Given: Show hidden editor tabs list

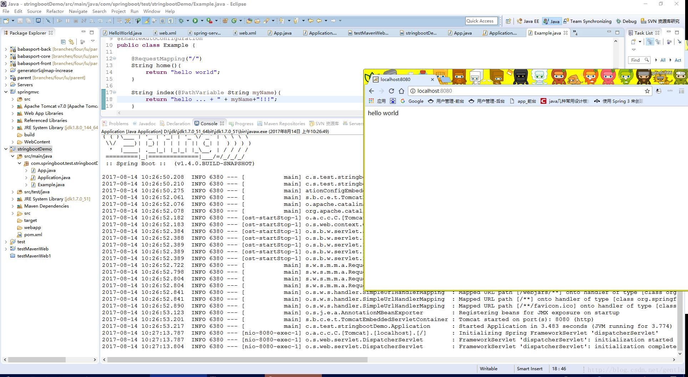Looking at the screenshot, I should pyautogui.click(x=575, y=33).
